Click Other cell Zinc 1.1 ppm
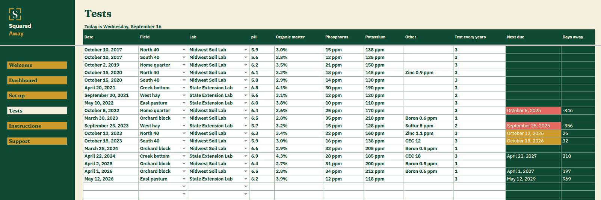The image size is (601, 200). click(x=429, y=133)
